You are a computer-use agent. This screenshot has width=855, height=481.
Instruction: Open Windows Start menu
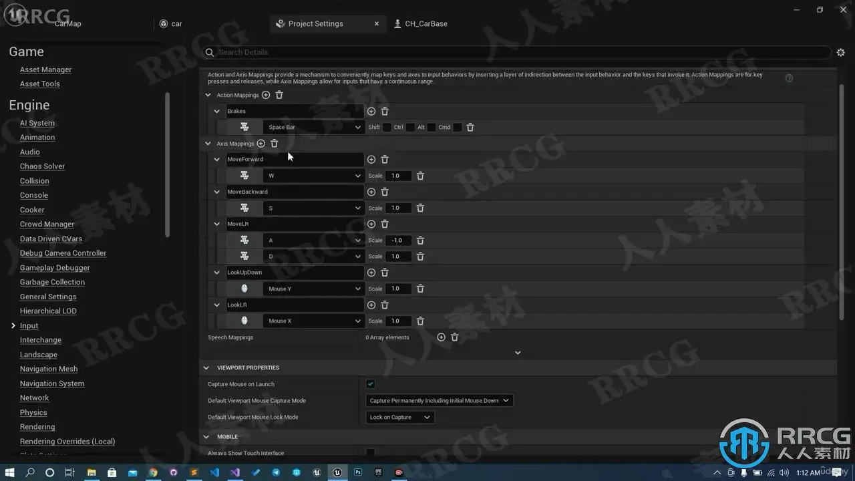pos(10,472)
